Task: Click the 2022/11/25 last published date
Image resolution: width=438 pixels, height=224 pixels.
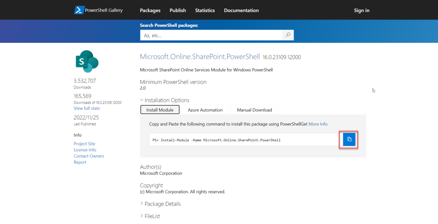Action: tap(86, 118)
